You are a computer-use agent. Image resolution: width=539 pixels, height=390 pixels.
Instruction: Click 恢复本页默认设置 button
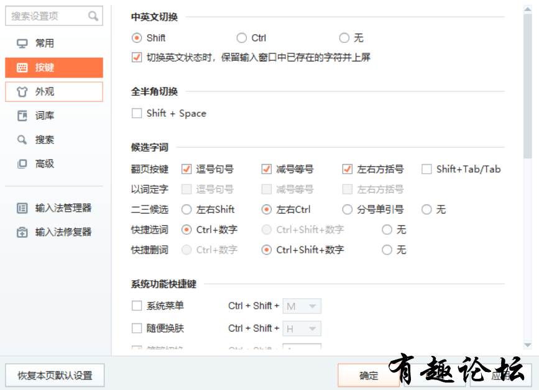click(x=55, y=375)
